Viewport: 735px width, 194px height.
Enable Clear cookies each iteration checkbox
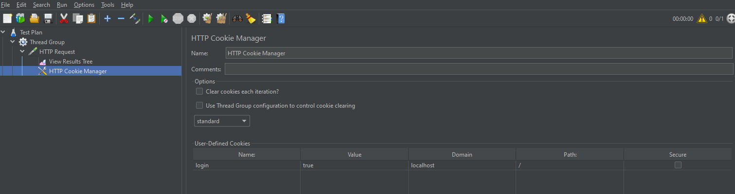[x=199, y=91]
